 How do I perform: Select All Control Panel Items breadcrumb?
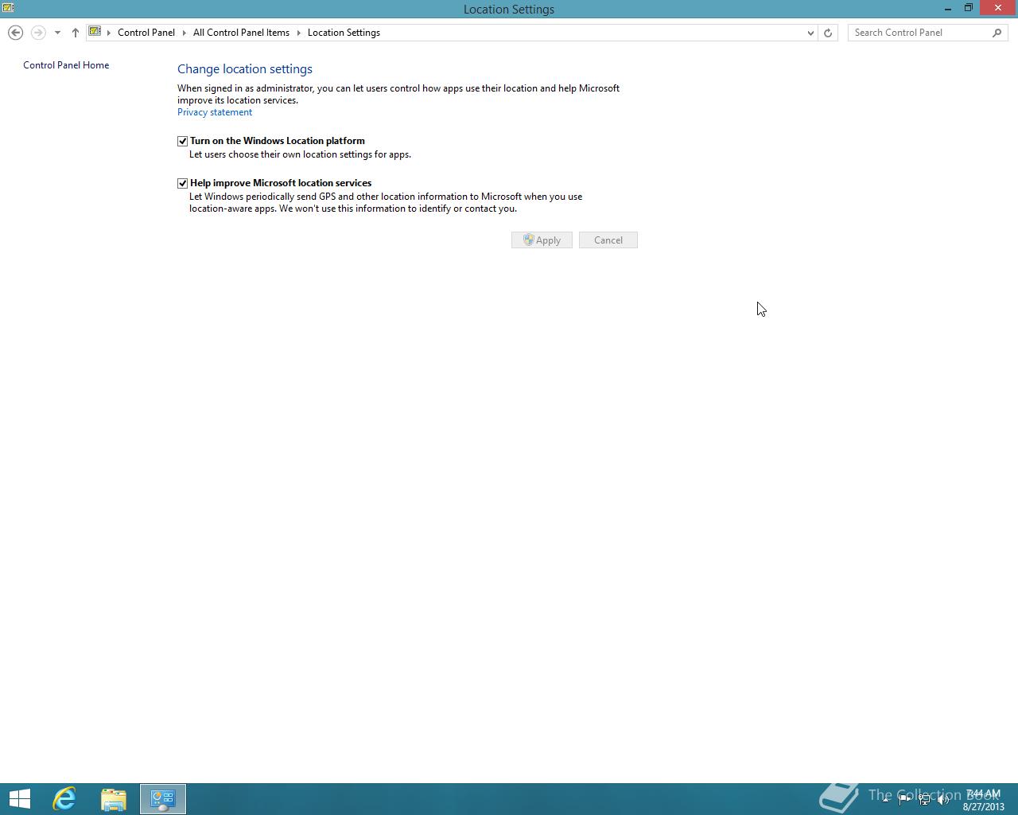pyautogui.click(x=241, y=33)
